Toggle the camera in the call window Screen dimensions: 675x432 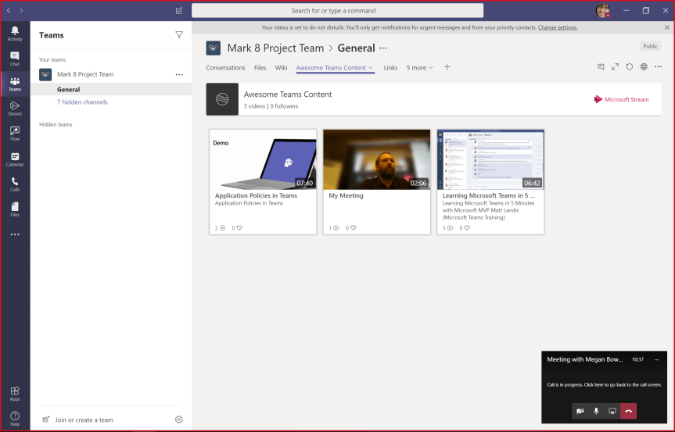pos(580,411)
